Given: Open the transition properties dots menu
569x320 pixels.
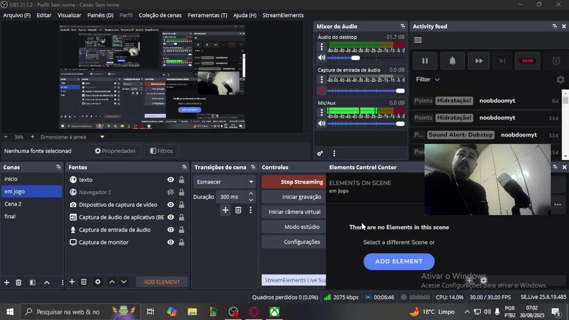Looking at the screenshot, I should pyautogui.click(x=251, y=210).
